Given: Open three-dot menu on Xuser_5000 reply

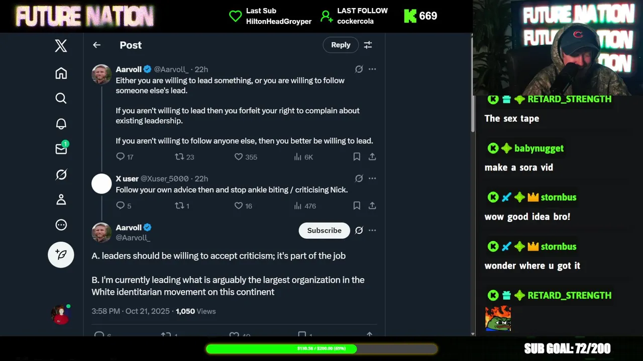Looking at the screenshot, I should click(x=372, y=178).
